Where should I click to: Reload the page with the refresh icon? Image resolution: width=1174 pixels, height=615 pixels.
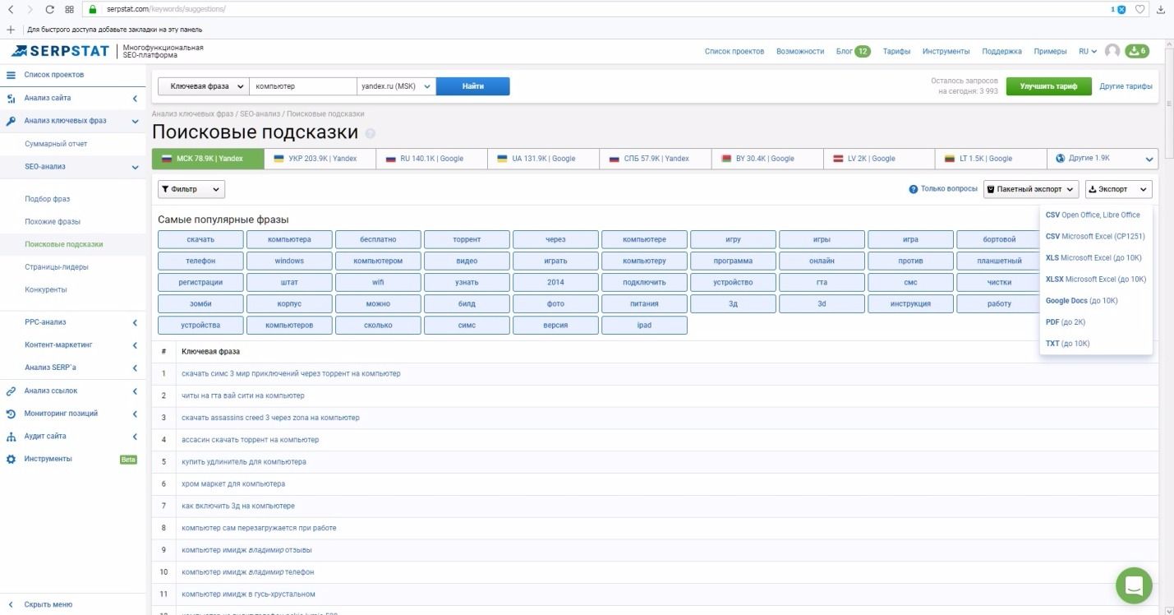pos(49,9)
